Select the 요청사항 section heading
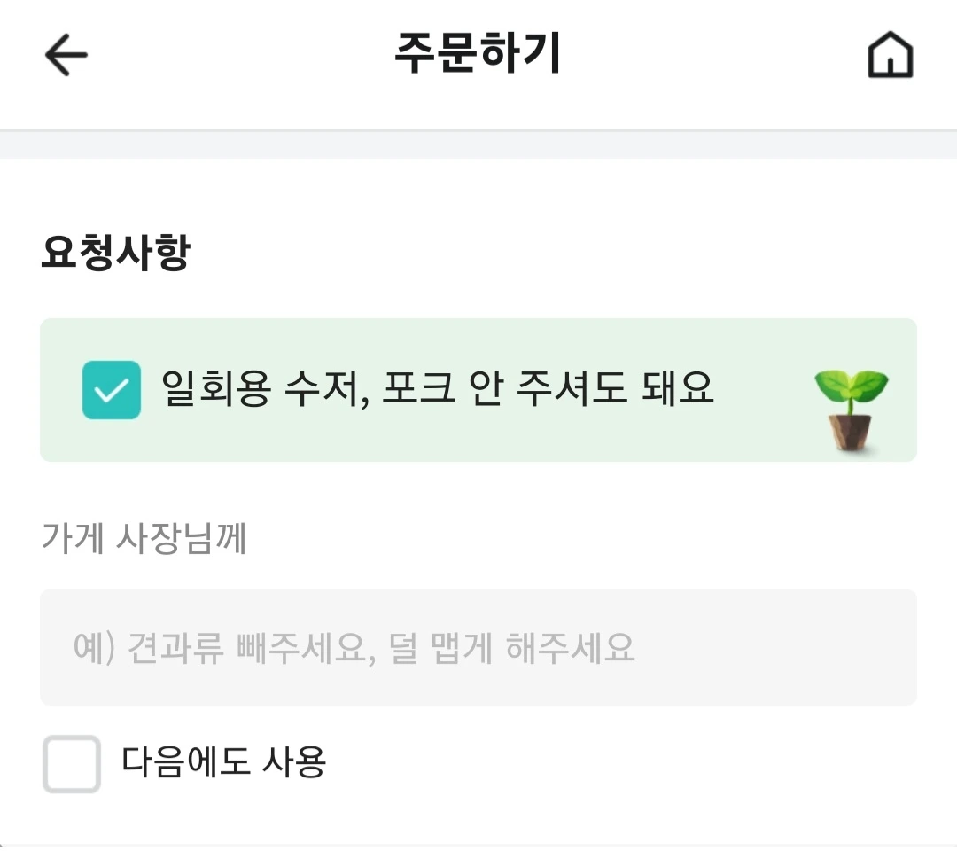The width and height of the screenshot is (957, 851). coord(116,252)
